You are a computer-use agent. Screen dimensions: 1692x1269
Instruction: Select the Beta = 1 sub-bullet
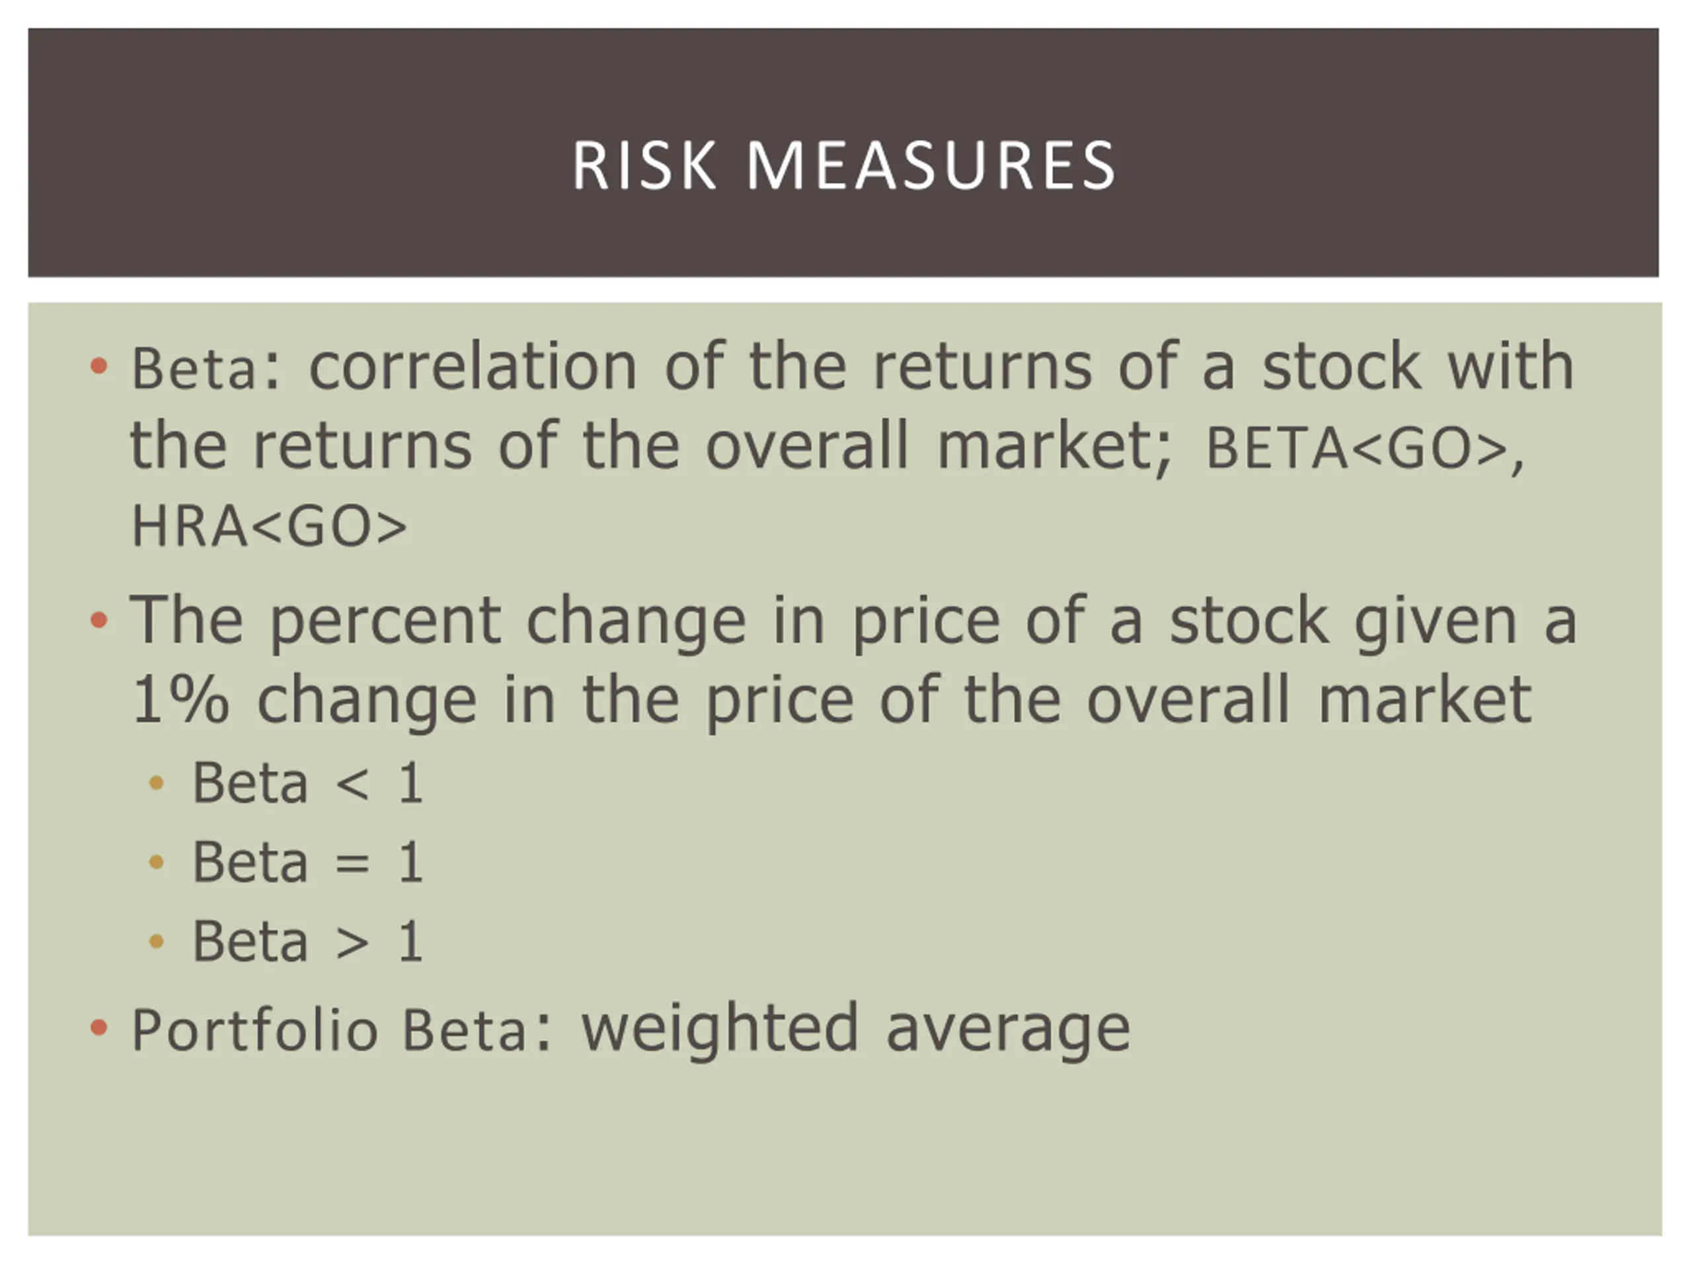coord(307,862)
